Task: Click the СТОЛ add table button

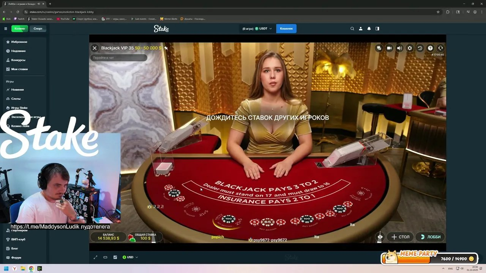Action: (x=401, y=237)
